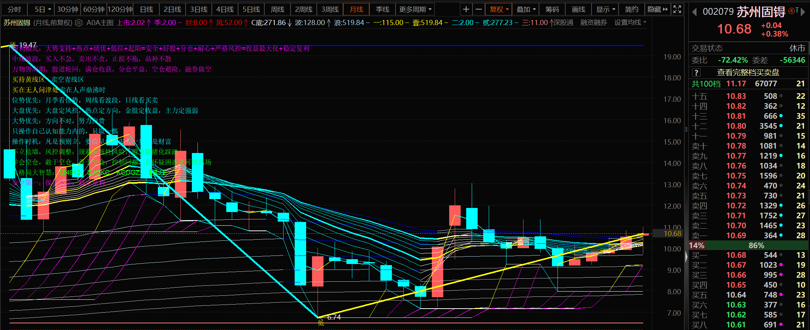
Task: Click the 隐藏 hide panel button
Action: pos(658,9)
